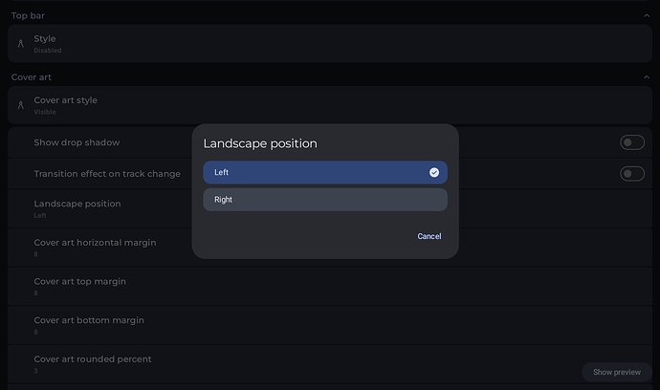Click the icon next to Cover art style
This screenshot has width=660, height=390.
tap(20, 104)
